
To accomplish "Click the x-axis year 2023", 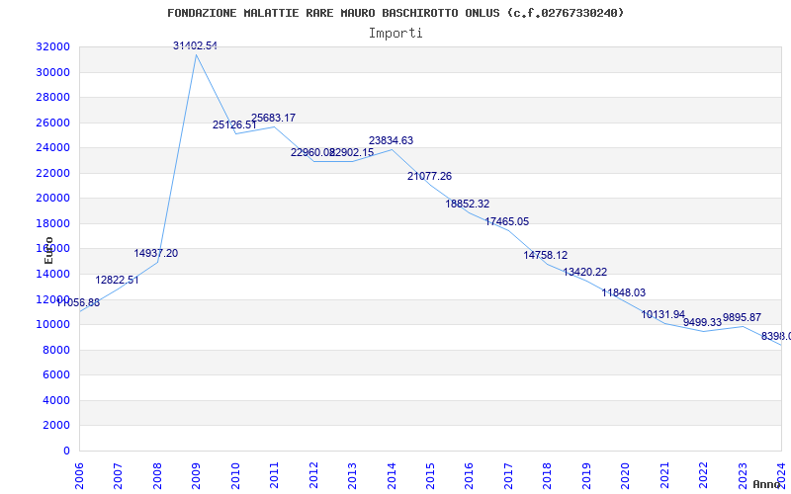I will click(x=743, y=476).
